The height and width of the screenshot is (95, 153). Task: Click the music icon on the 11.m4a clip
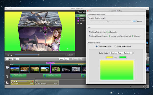click(x=12, y=82)
